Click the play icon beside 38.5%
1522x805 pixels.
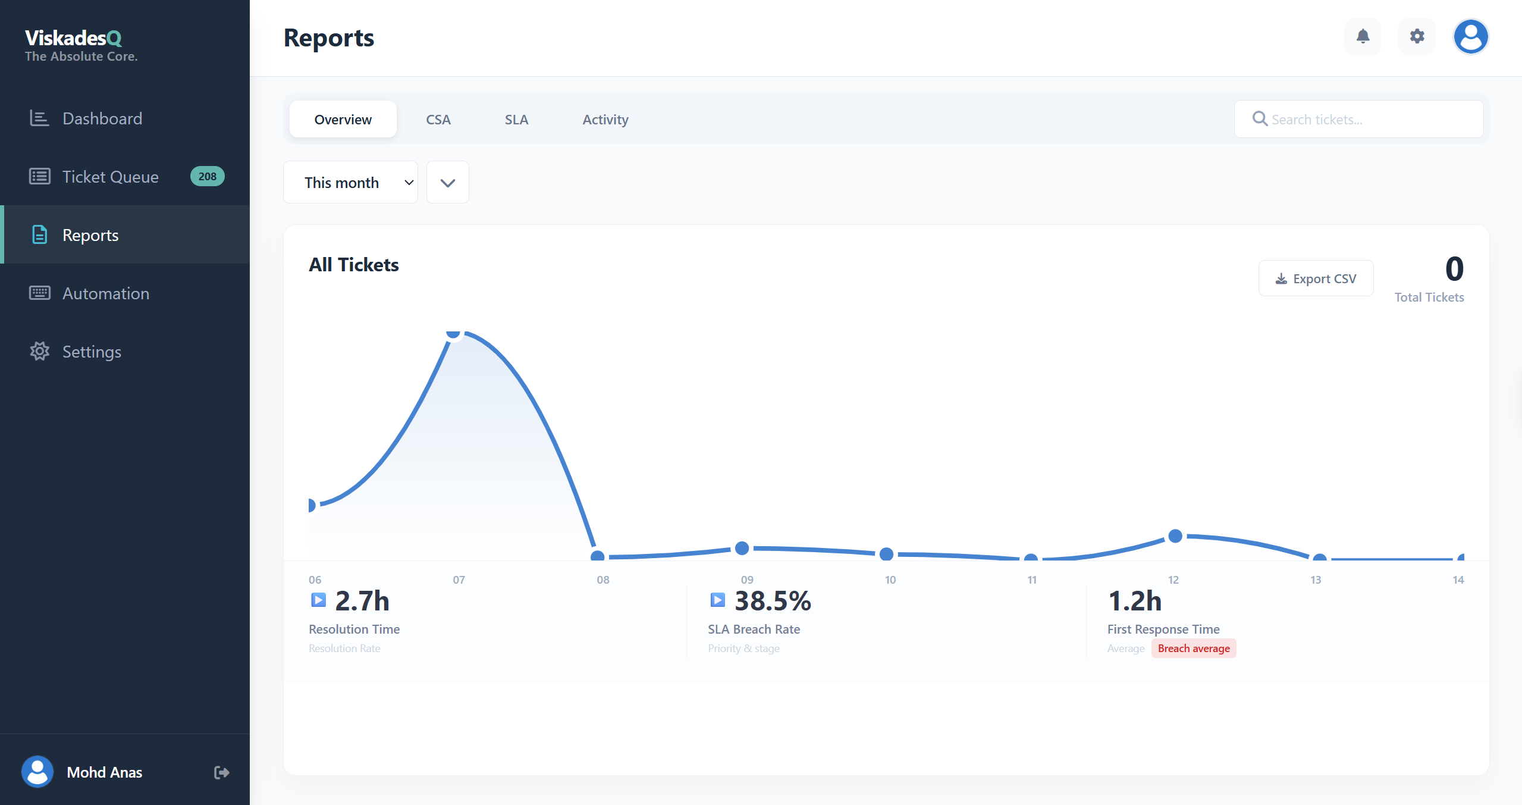pyautogui.click(x=717, y=600)
